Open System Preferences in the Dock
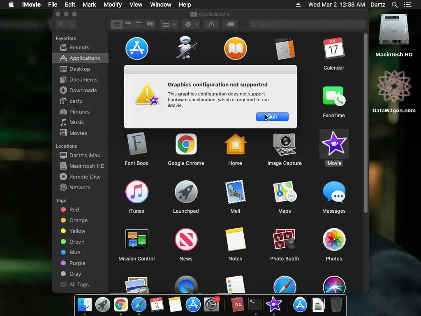421x316 pixels. coord(211,304)
